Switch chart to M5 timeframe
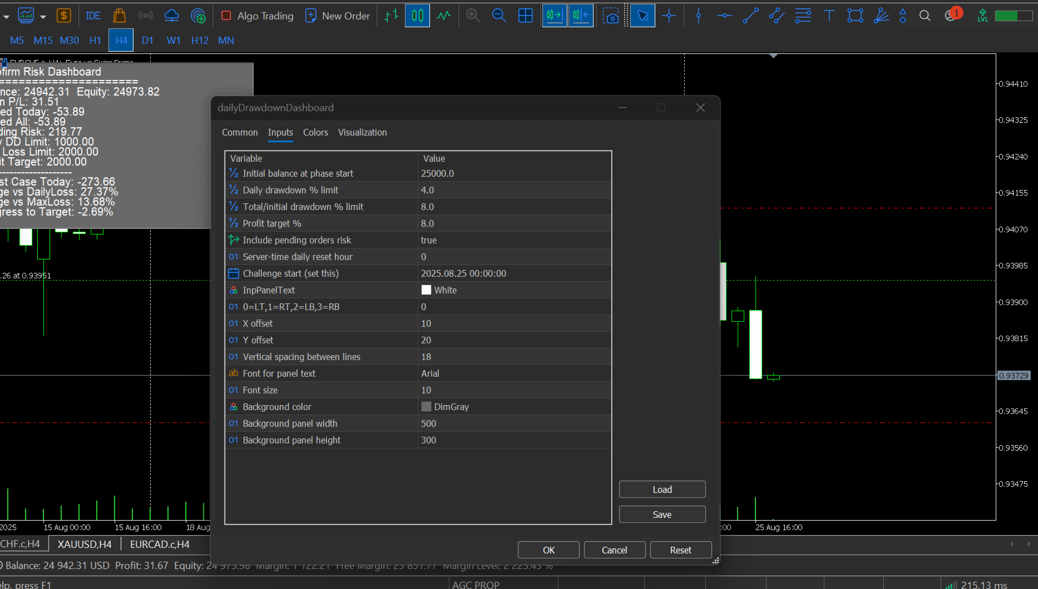 17,40
